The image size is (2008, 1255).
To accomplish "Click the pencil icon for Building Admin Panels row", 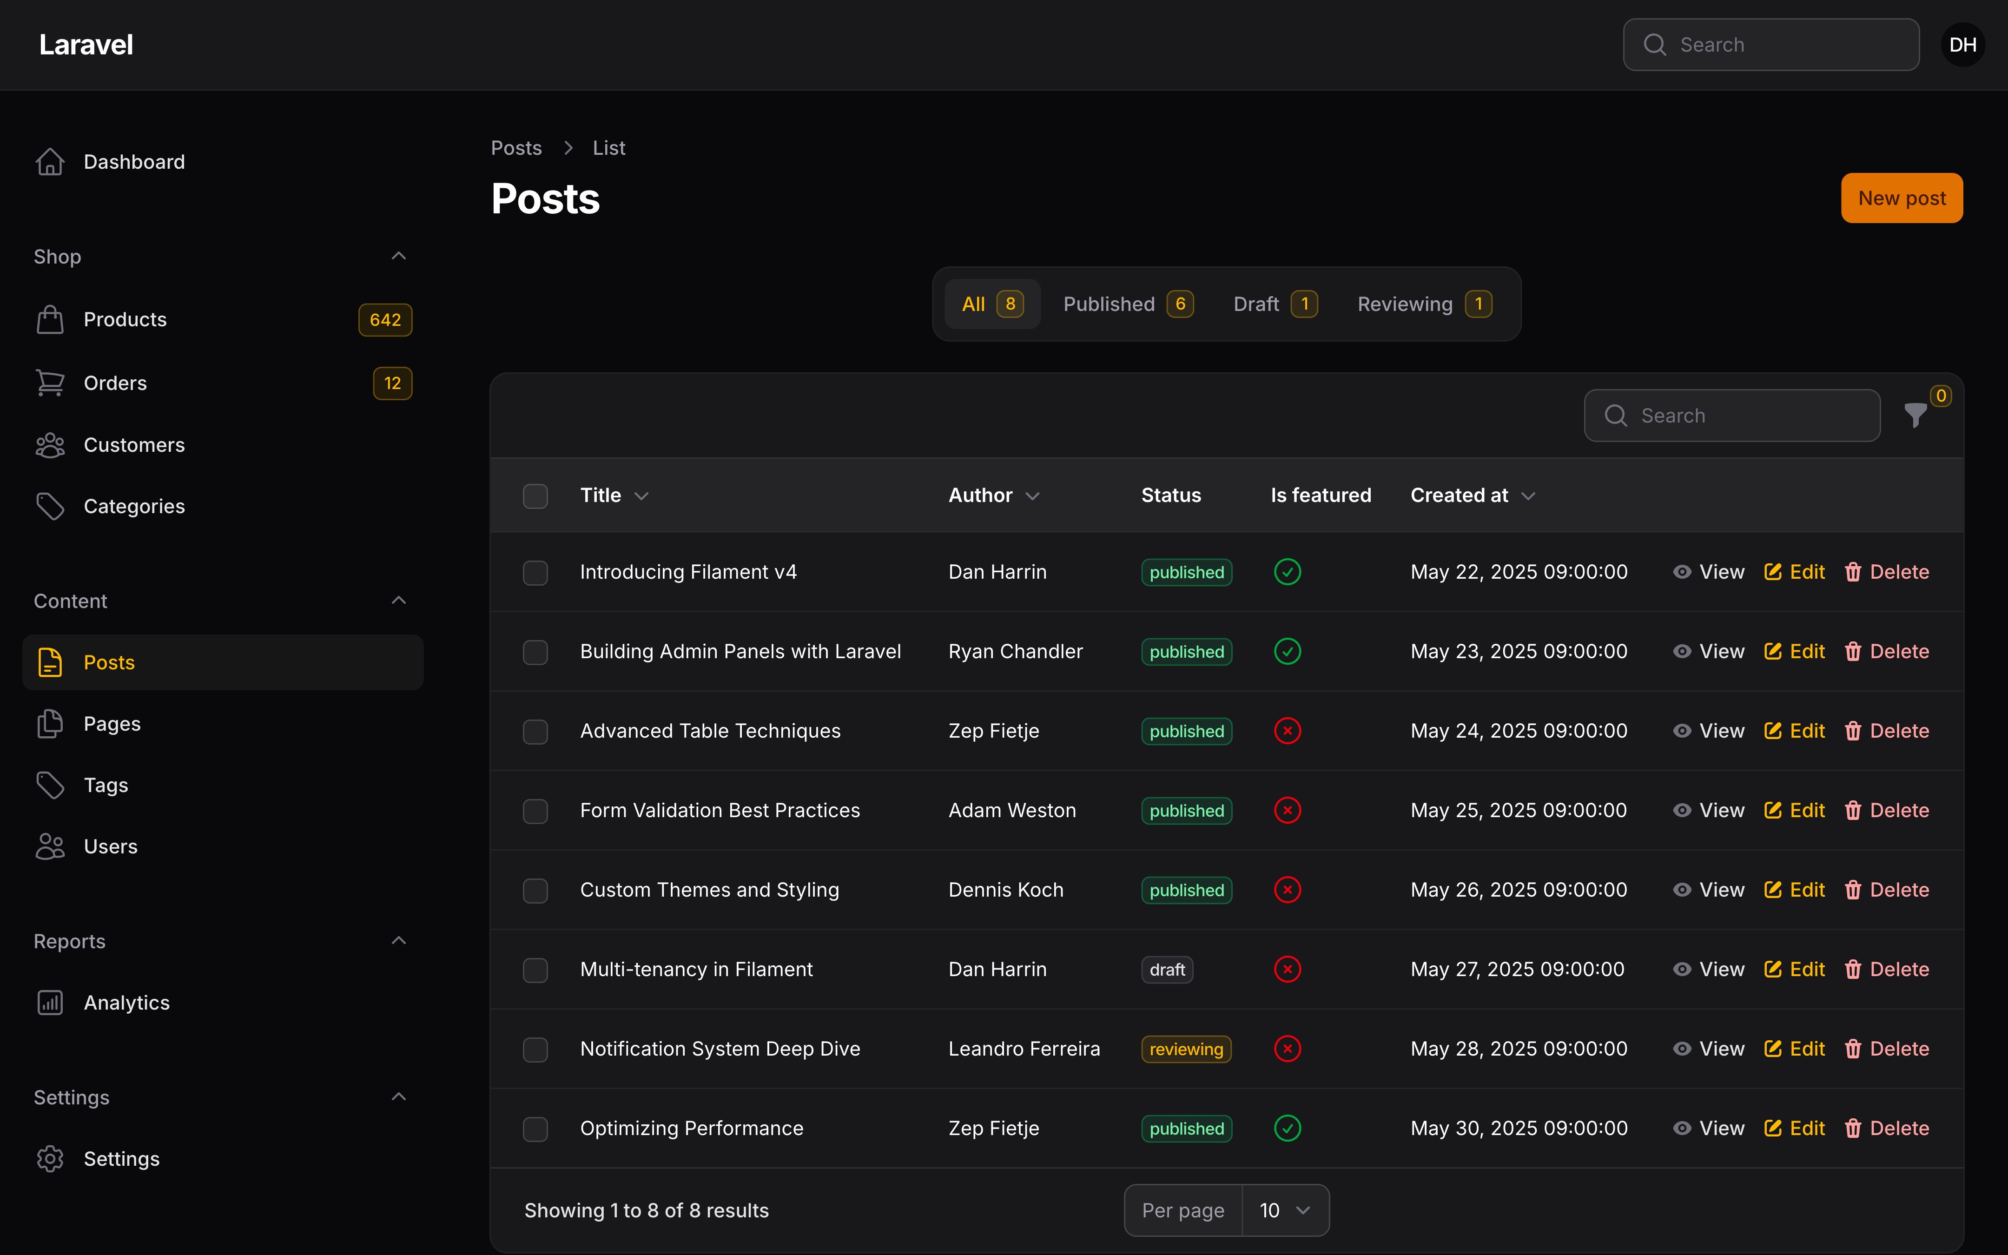I will [x=1772, y=652].
